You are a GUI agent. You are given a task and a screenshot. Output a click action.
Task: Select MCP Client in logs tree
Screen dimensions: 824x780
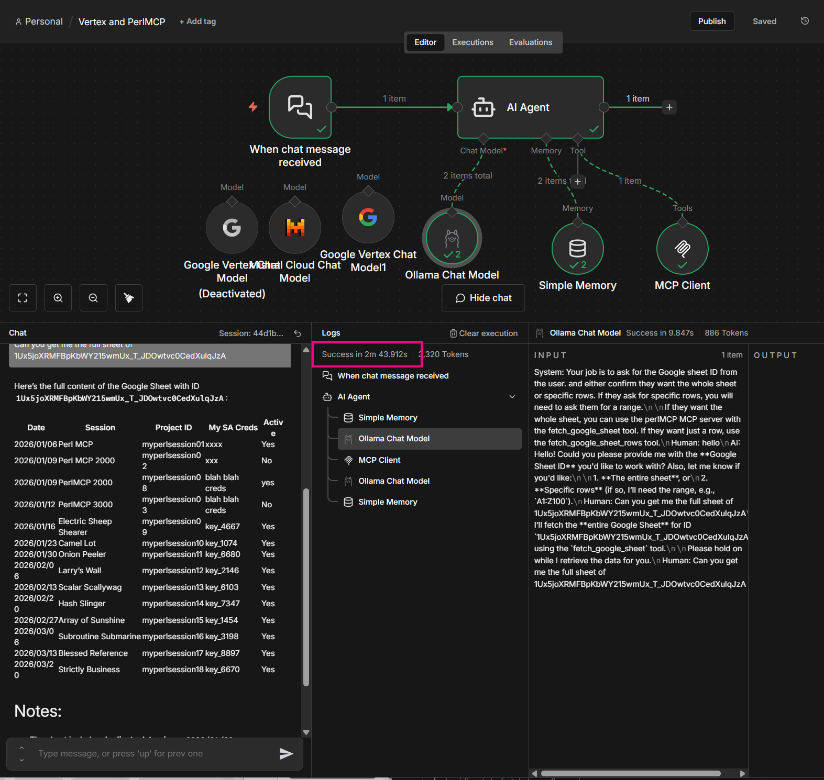tap(379, 460)
